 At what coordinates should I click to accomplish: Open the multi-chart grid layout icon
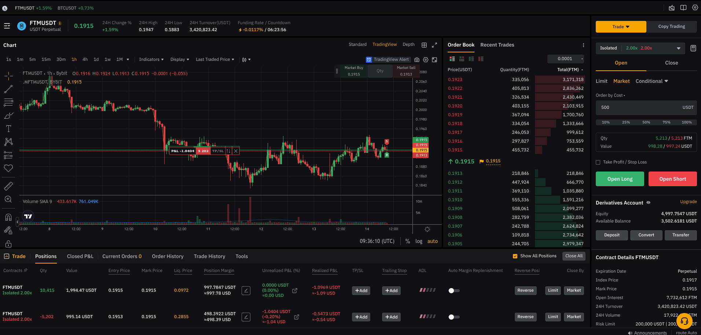click(424, 45)
